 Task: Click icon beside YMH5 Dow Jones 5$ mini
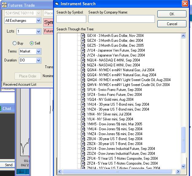(x=83, y=124)
